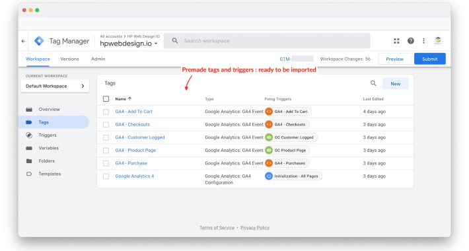
Task: Click the OC Customer Logged trigger chip
Action: pos(291,137)
